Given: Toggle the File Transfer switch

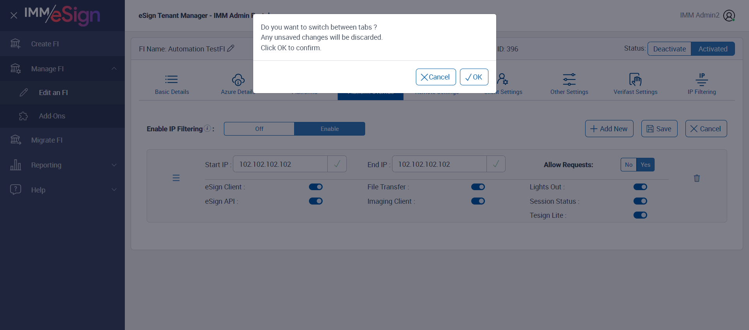Looking at the screenshot, I should pos(478,187).
